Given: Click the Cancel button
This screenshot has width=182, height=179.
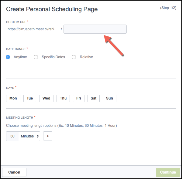Looking at the screenshot, I should (14, 172).
